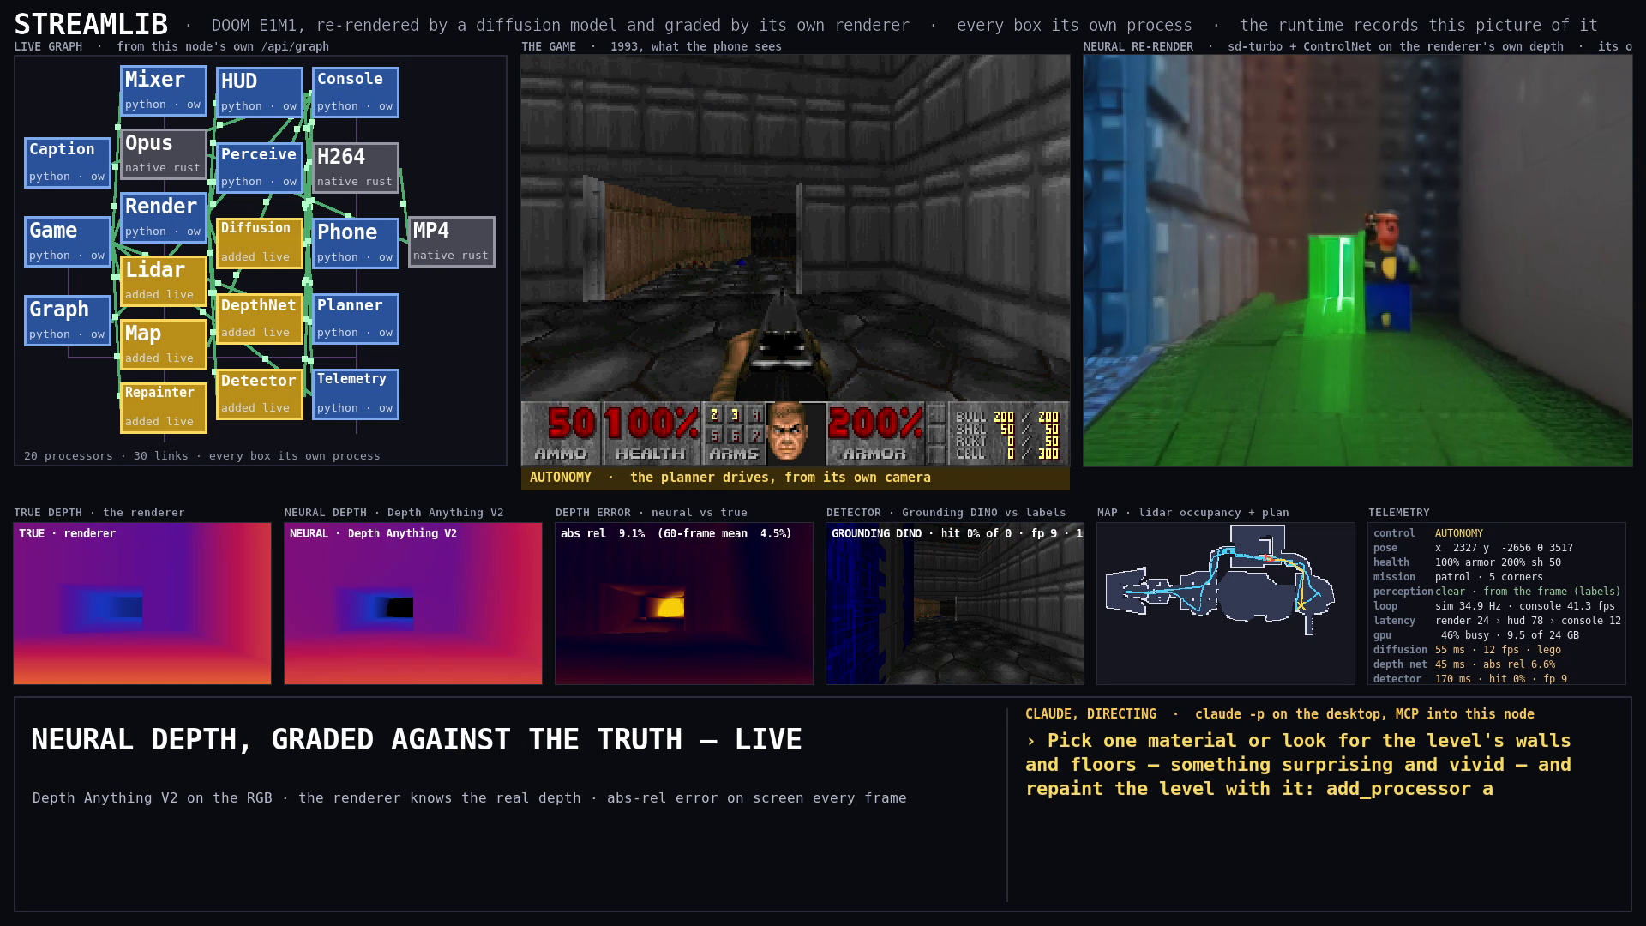Viewport: 1646px width, 926px height.
Task: Click Doomguy face in status bar
Action: (x=787, y=434)
